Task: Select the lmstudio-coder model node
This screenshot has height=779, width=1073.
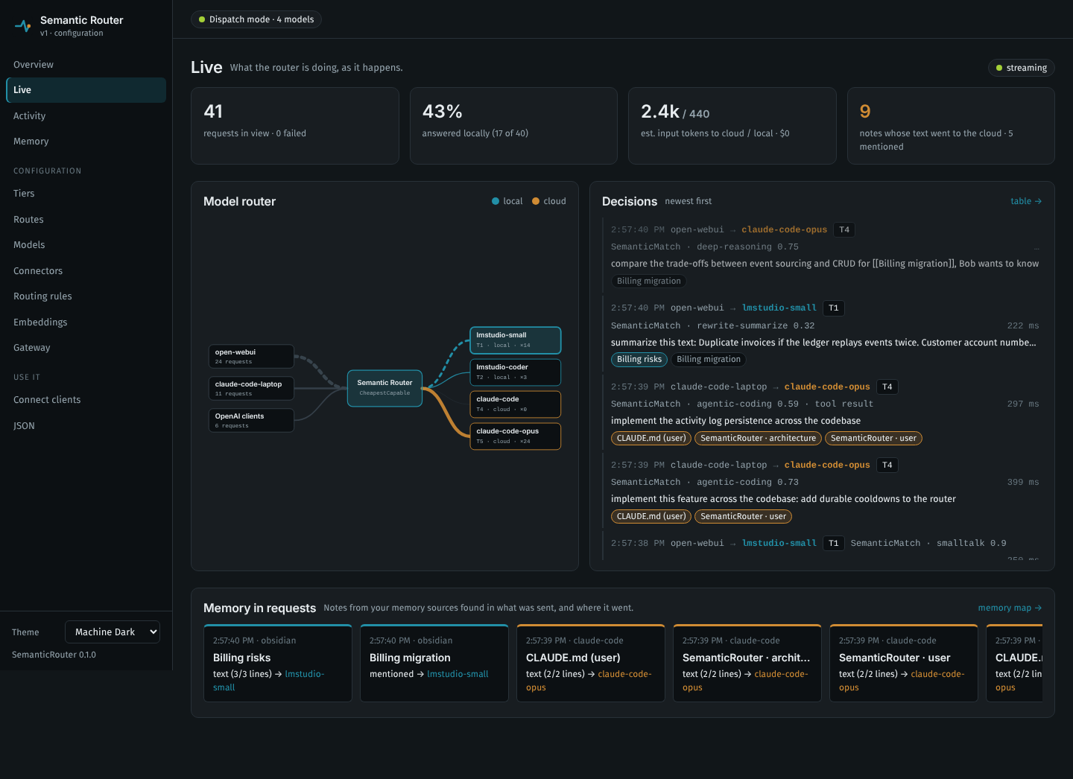Action: (516, 372)
